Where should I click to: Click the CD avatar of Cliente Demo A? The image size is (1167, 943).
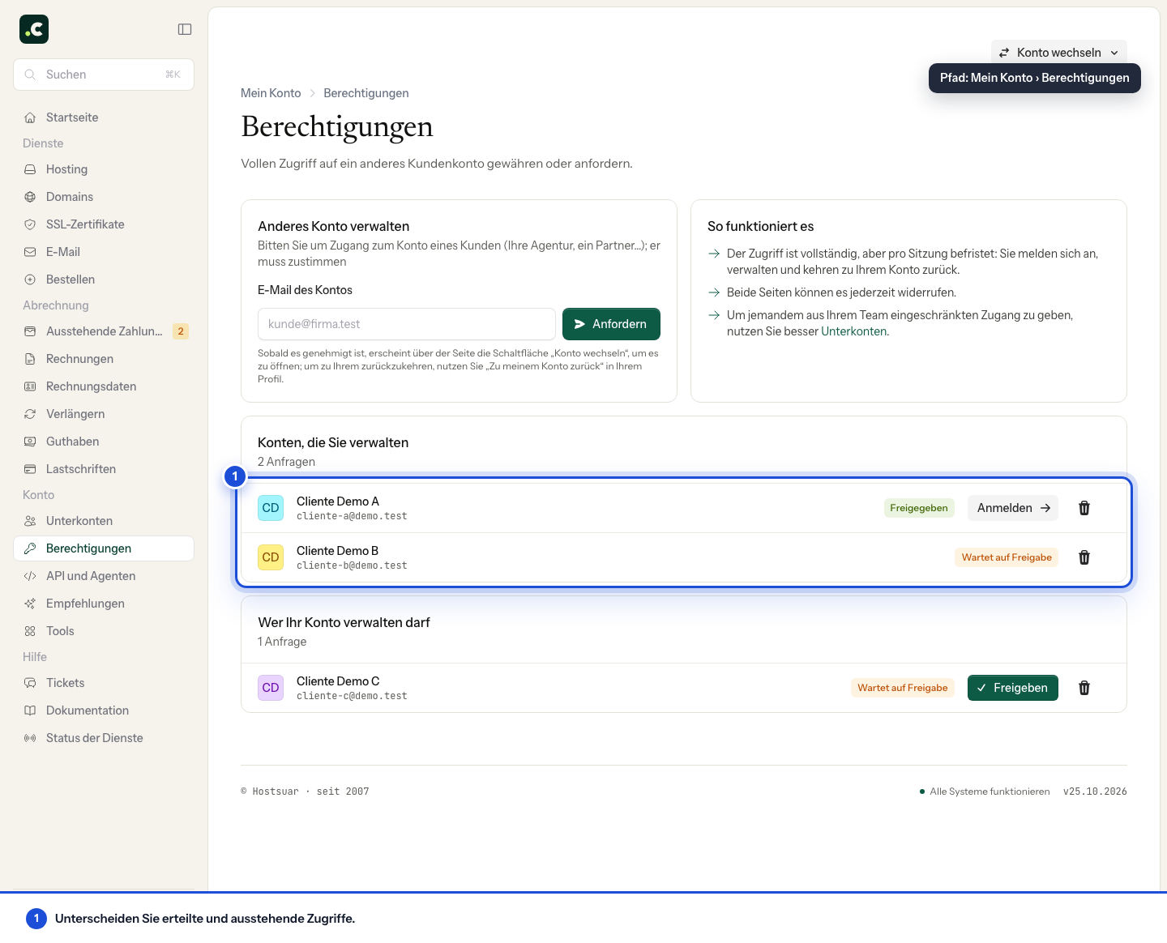pyautogui.click(x=271, y=508)
